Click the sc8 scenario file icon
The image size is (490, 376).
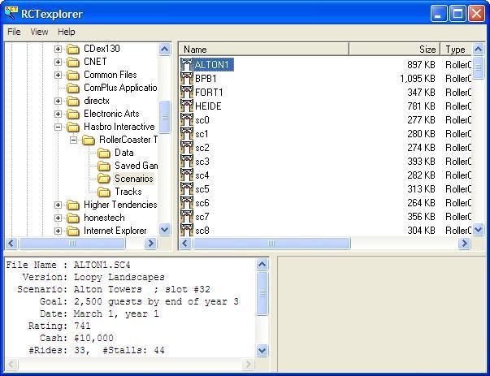187,230
